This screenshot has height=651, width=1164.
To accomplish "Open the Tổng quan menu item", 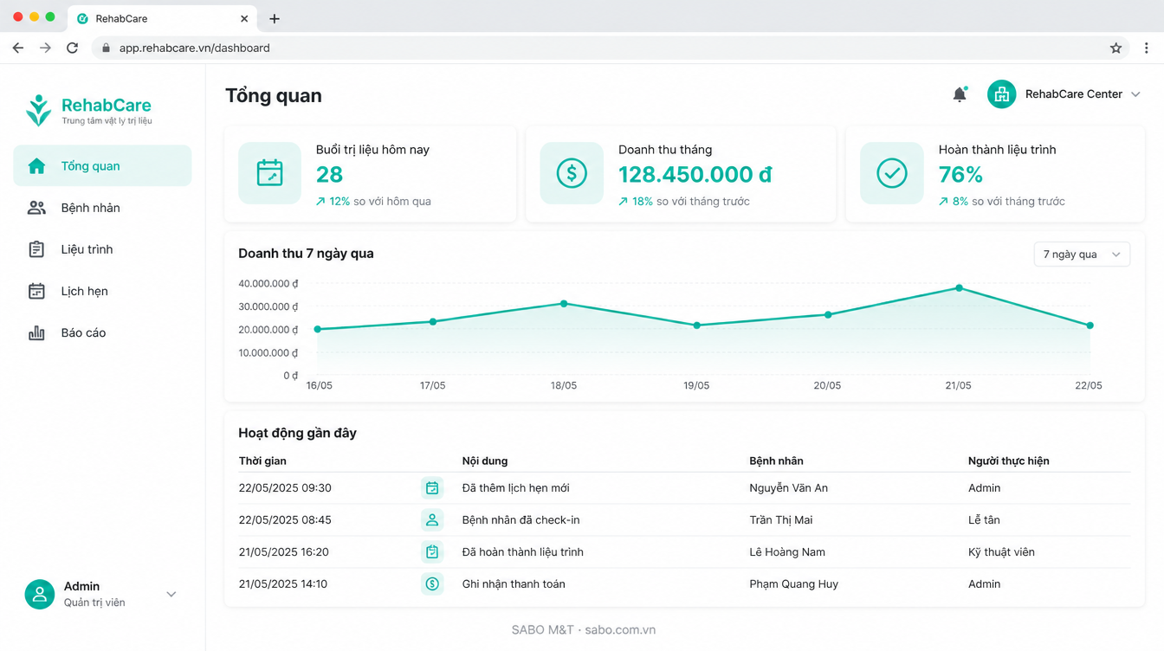I will [x=102, y=165].
